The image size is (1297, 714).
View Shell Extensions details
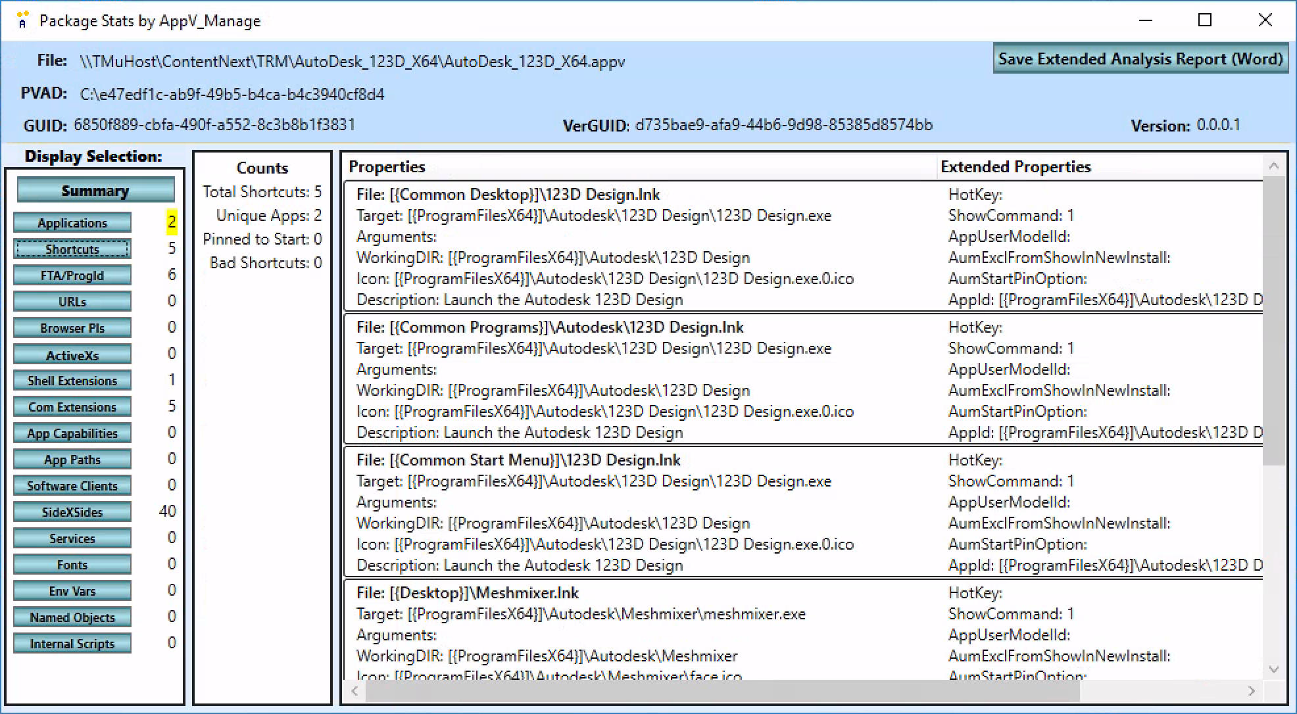[72, 381]
